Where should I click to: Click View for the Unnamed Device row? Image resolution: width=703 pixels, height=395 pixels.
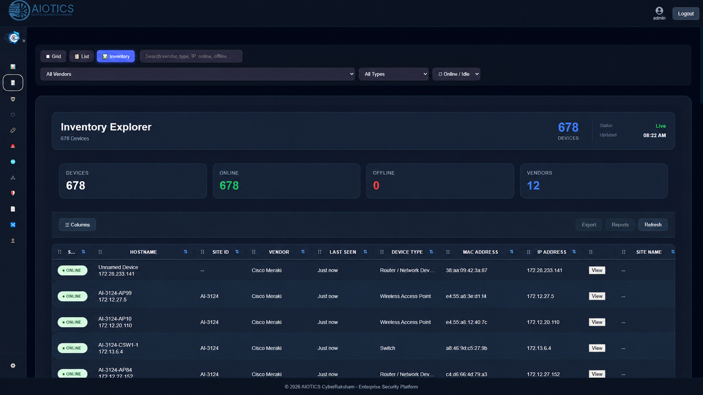[597, 270]
